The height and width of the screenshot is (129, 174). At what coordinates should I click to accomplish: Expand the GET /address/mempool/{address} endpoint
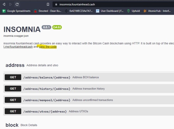tap(89, 100)
